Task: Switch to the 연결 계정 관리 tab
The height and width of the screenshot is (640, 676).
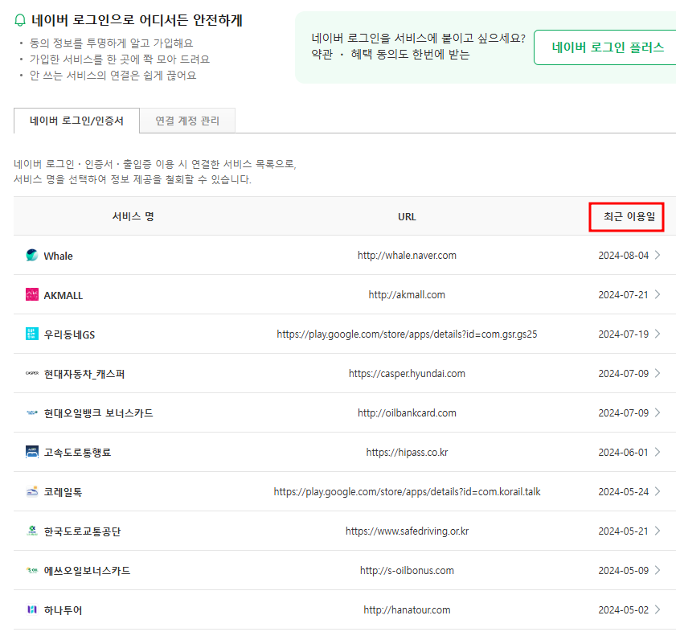Action: click(x=187, y=121)
